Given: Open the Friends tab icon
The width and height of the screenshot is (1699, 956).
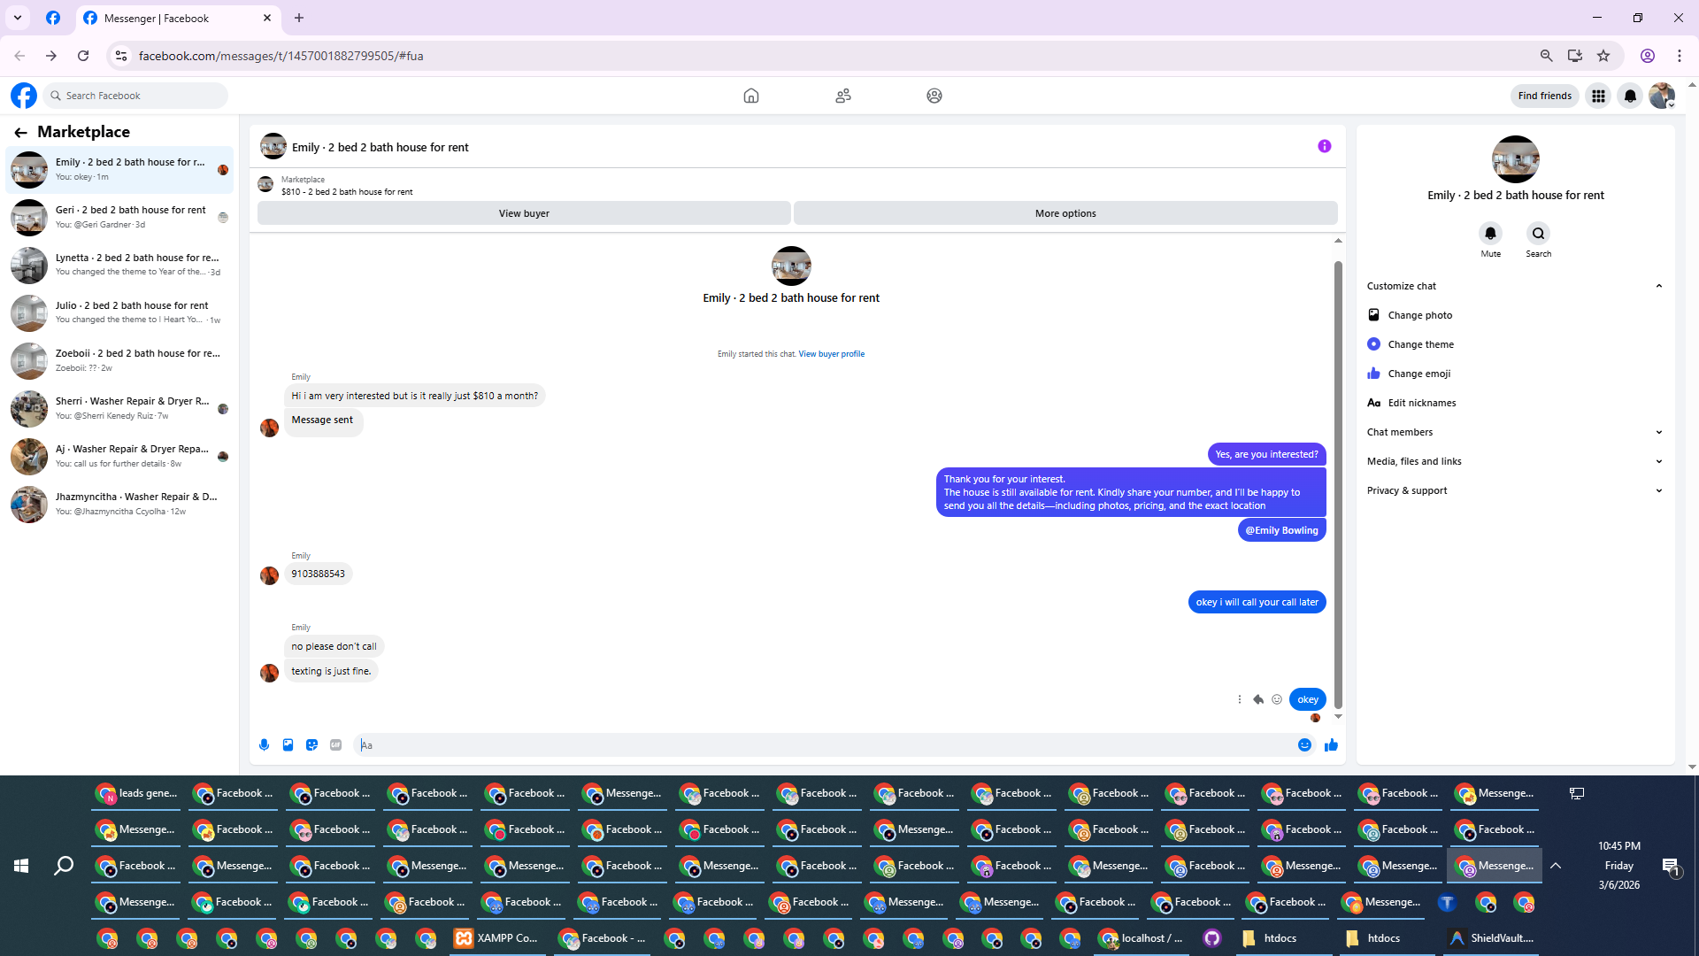Looking at the screenshot, I should (842, 96).
